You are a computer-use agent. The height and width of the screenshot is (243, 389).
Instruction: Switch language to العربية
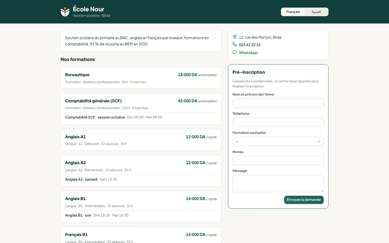click(316, 12)
